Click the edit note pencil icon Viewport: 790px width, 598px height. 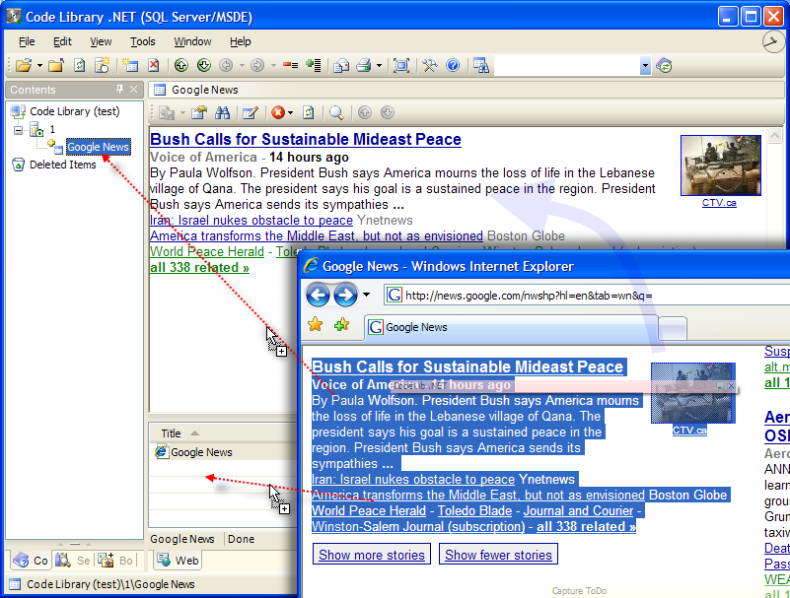click(x=251, y=112)
